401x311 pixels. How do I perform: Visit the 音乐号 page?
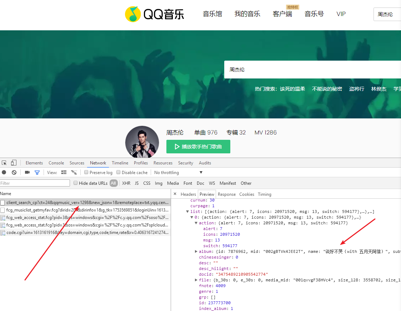(x=314, y=14)
